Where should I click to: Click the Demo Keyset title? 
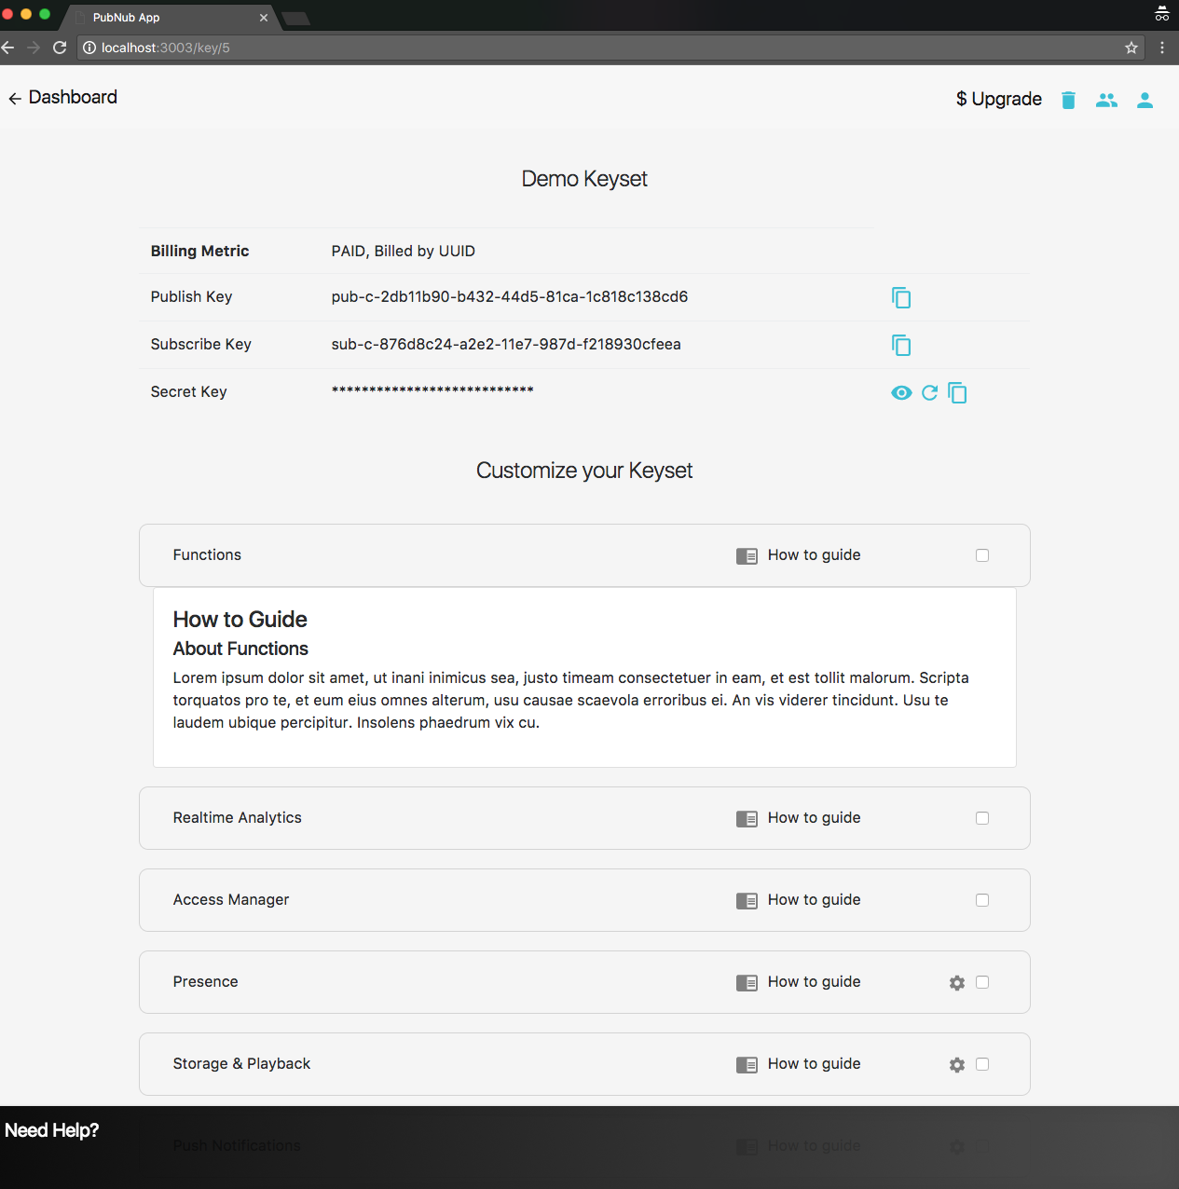(584, 179)
